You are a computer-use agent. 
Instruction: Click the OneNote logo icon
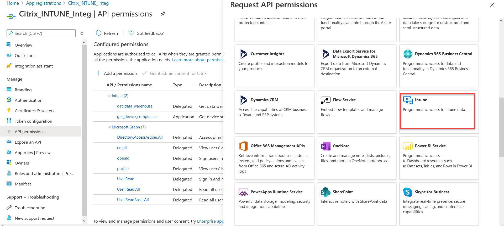coord(325,146)
